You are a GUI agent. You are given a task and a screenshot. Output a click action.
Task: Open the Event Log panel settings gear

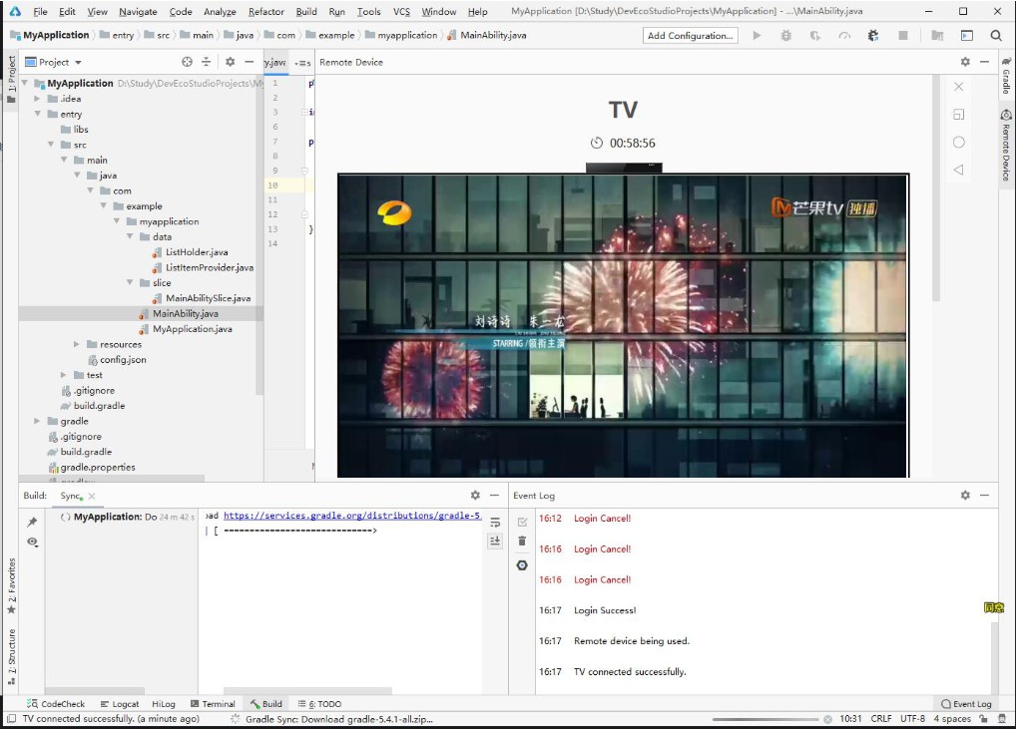[x=965, y=496]
